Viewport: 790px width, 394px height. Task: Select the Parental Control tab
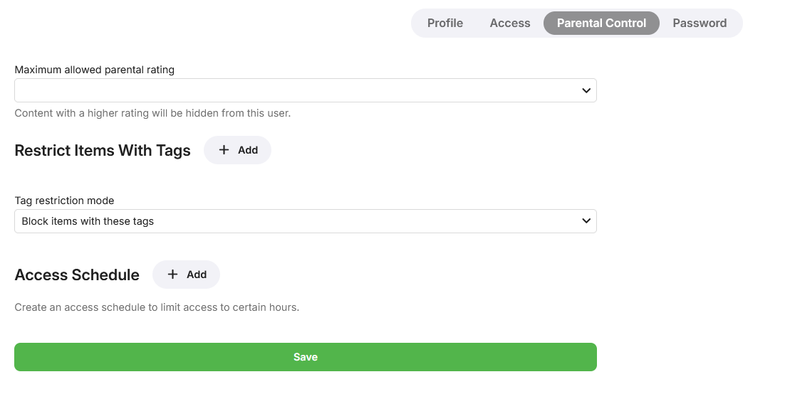(601, 23)
